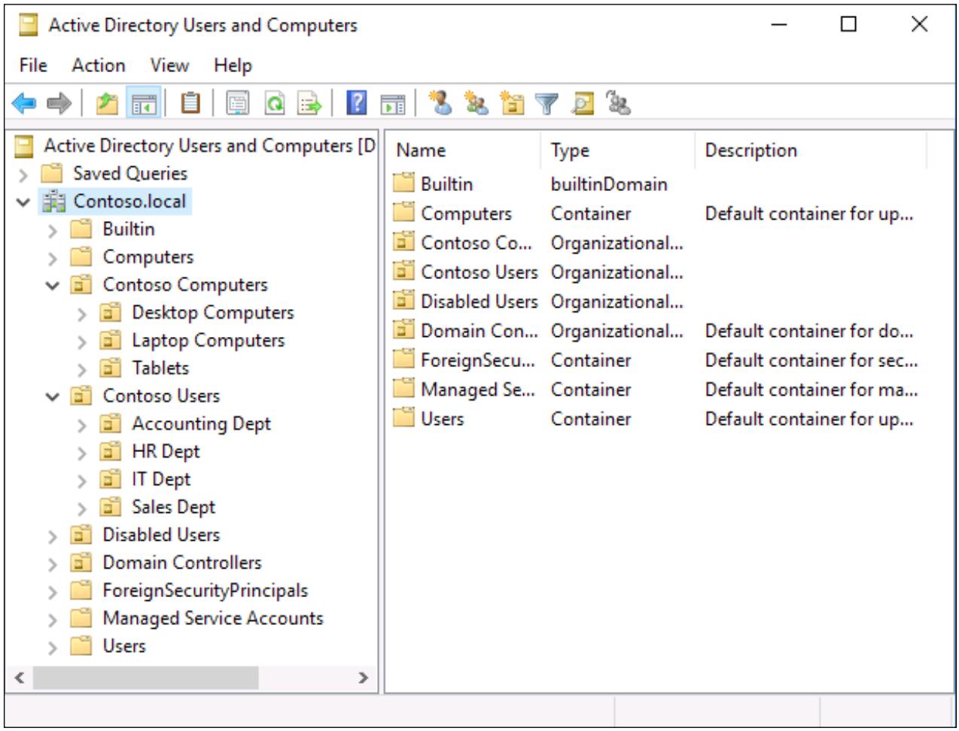Select Managed Se... row in list

point(658,390)
